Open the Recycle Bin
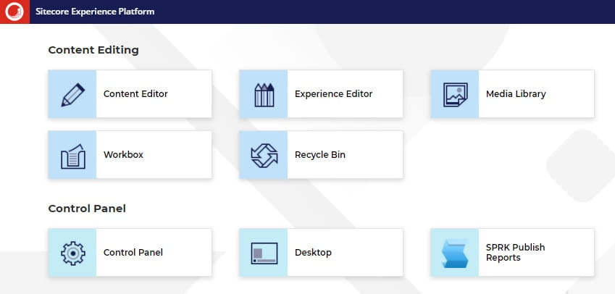This screenshot has width=615, height=294. (320, 154)
